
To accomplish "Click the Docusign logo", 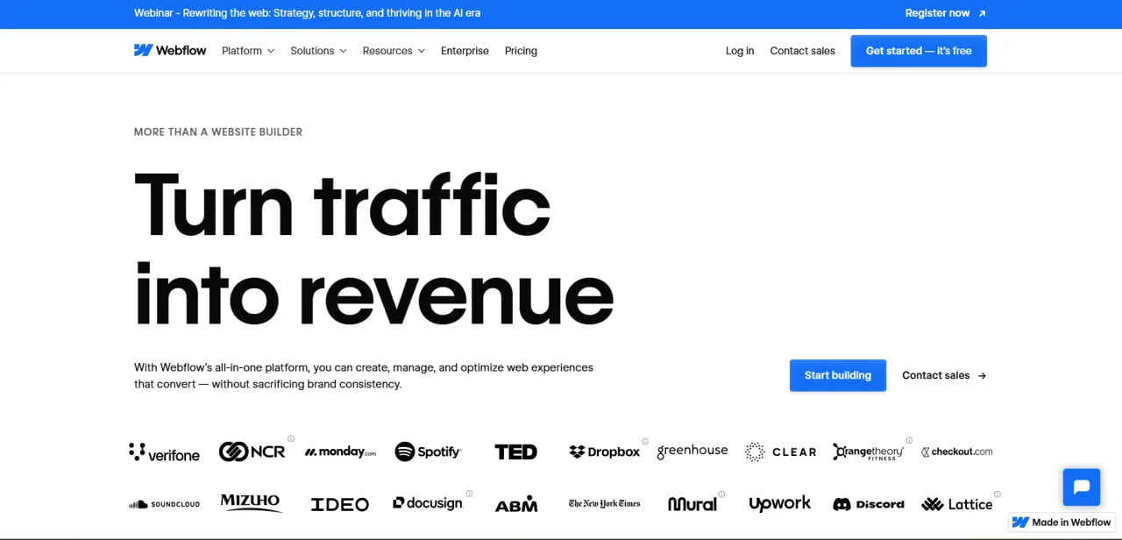I will [x=428, y=503].
